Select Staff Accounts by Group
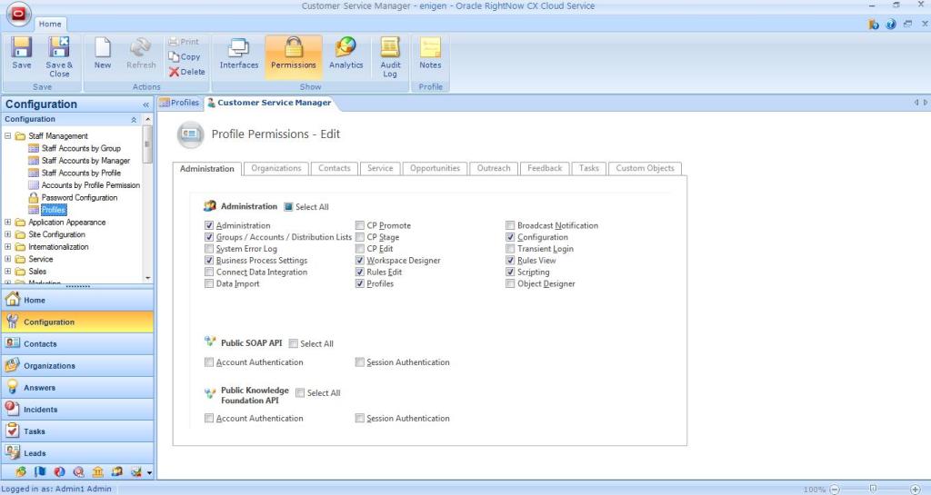Screen dimensions: 931x495 point(80,148)
